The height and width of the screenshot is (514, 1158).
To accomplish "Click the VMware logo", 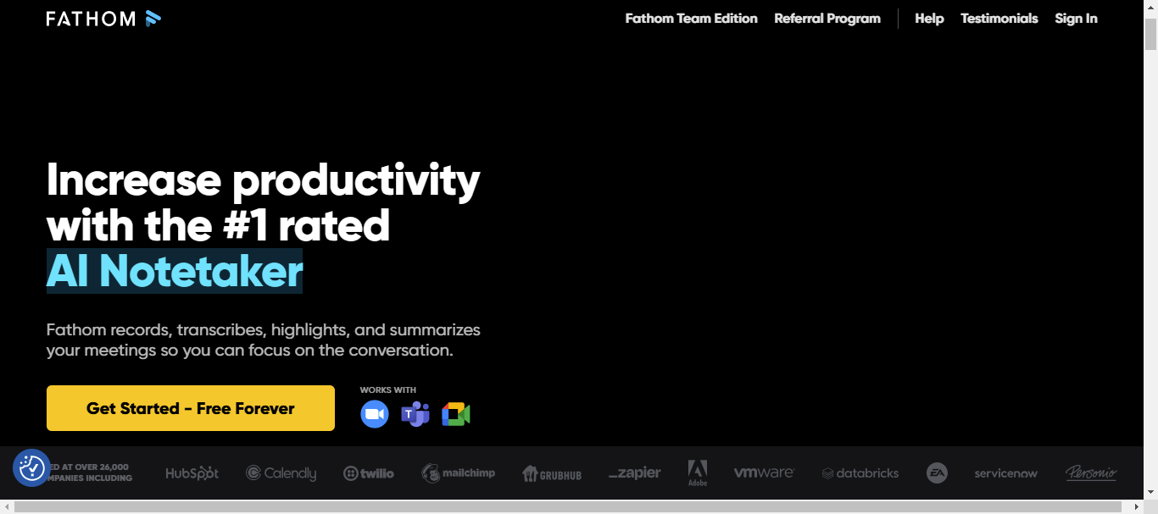I will point(764,473).
